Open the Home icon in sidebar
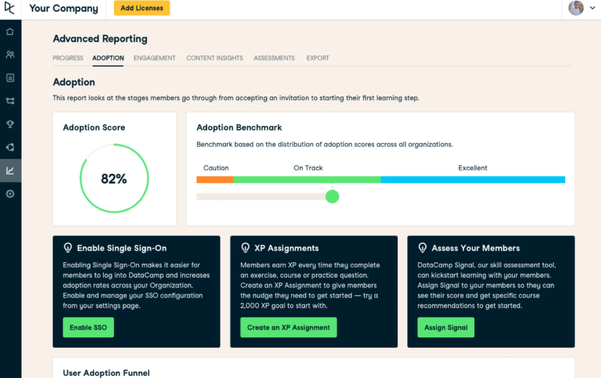Viewport: 601px width, 378px height. 10,32
